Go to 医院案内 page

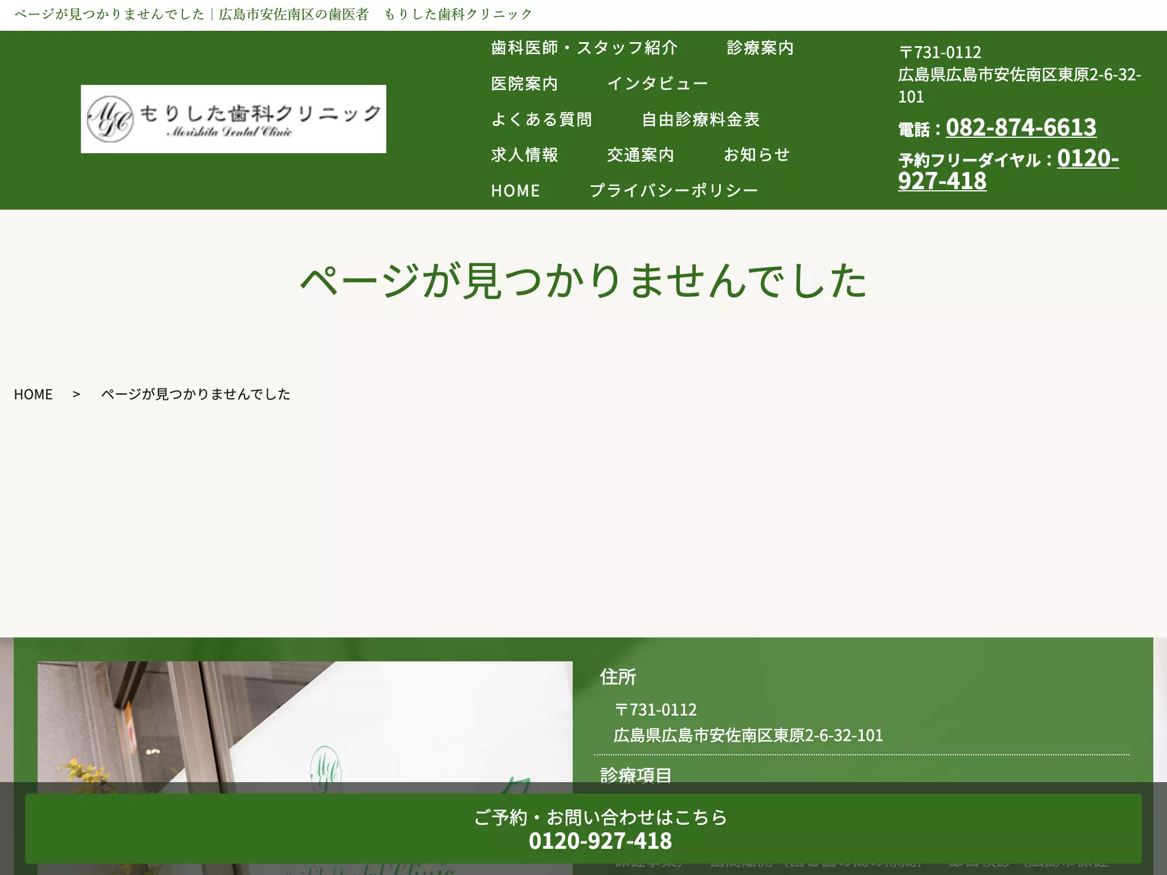[524, 84]
